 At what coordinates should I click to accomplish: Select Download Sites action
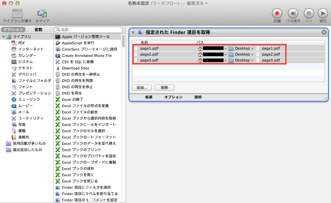click(x=88, y=68)
